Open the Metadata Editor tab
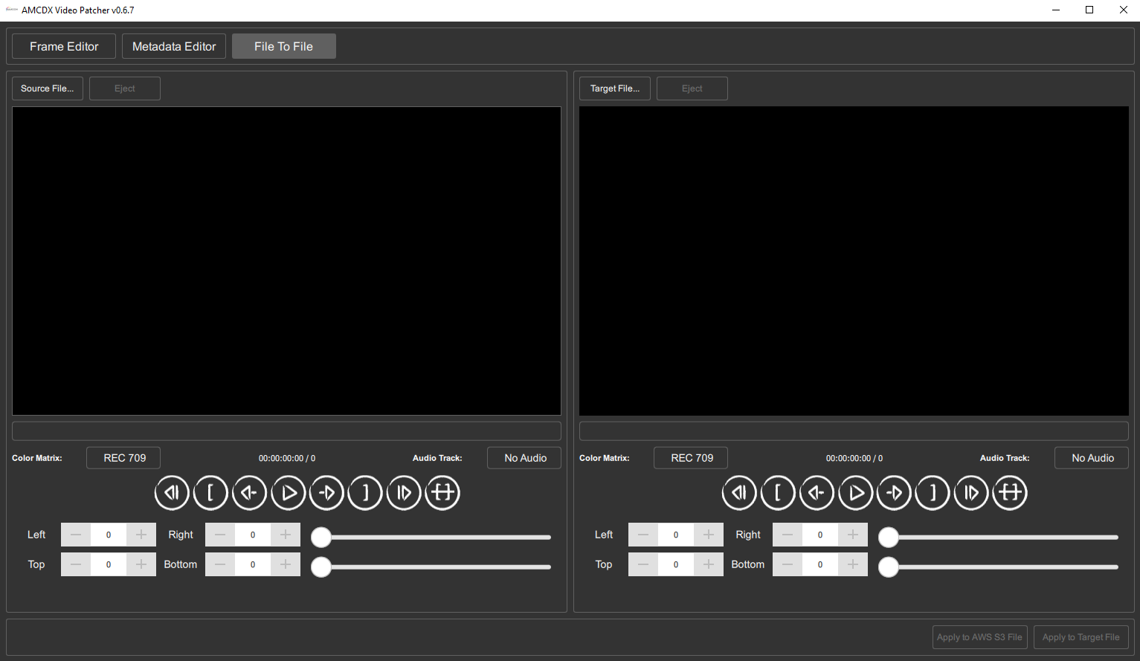Screen dimensions: 1140x661 (174, 46)
